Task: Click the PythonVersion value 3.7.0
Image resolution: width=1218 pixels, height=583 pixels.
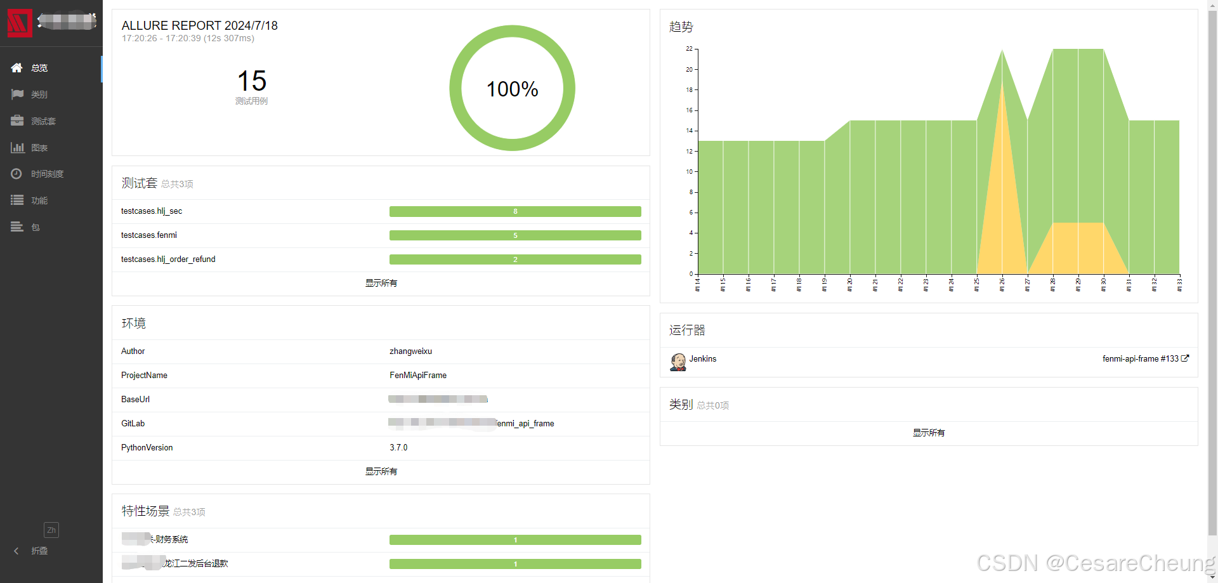Action: 398,448
